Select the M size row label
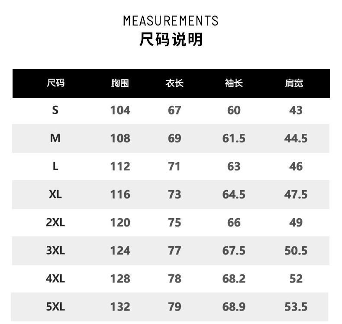This screenshot has height=324, width=342. point(55,138)
